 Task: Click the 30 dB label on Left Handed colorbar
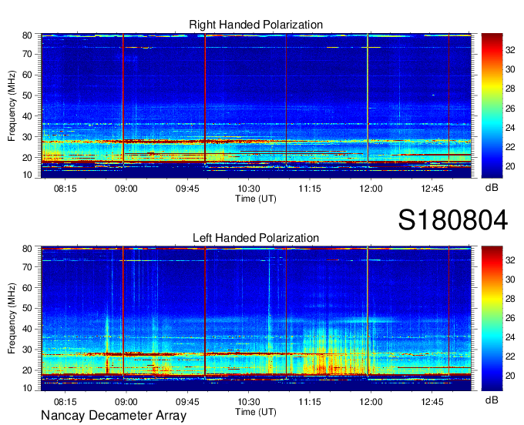[510, 279]
